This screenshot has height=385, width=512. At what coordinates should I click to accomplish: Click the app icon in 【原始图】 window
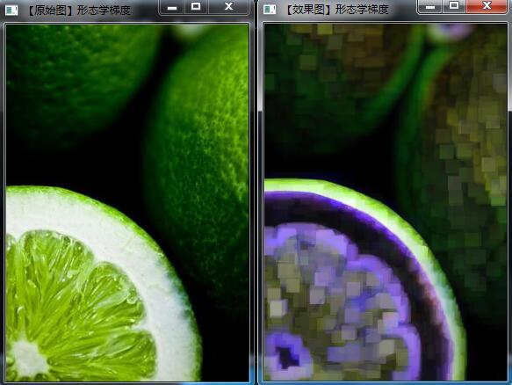click(11, 11)
